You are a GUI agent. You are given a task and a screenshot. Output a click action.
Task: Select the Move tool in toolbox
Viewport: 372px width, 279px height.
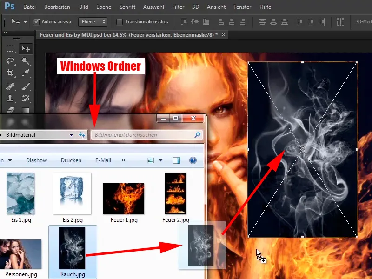(26, 49)
